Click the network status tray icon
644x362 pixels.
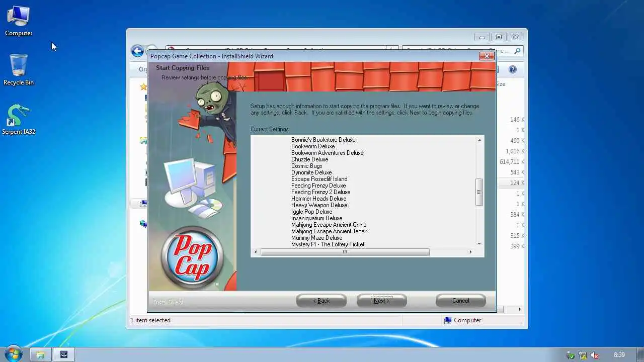(583, 355)
